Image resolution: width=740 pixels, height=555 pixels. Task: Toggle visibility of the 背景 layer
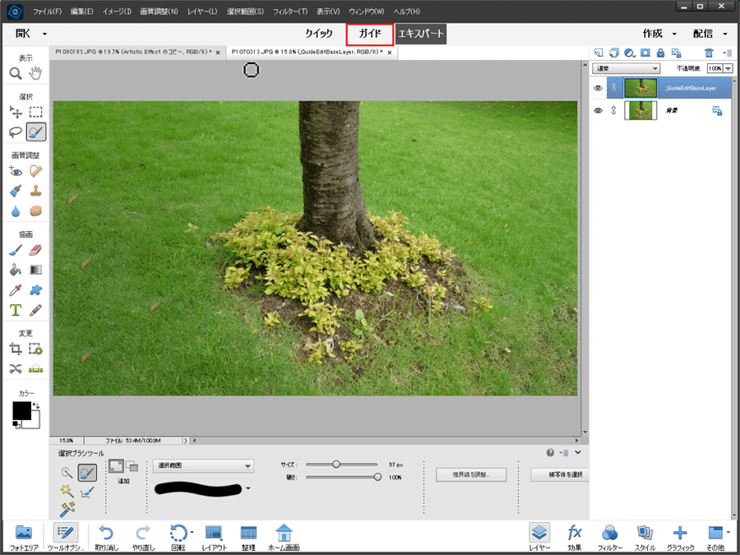point(599,110)
